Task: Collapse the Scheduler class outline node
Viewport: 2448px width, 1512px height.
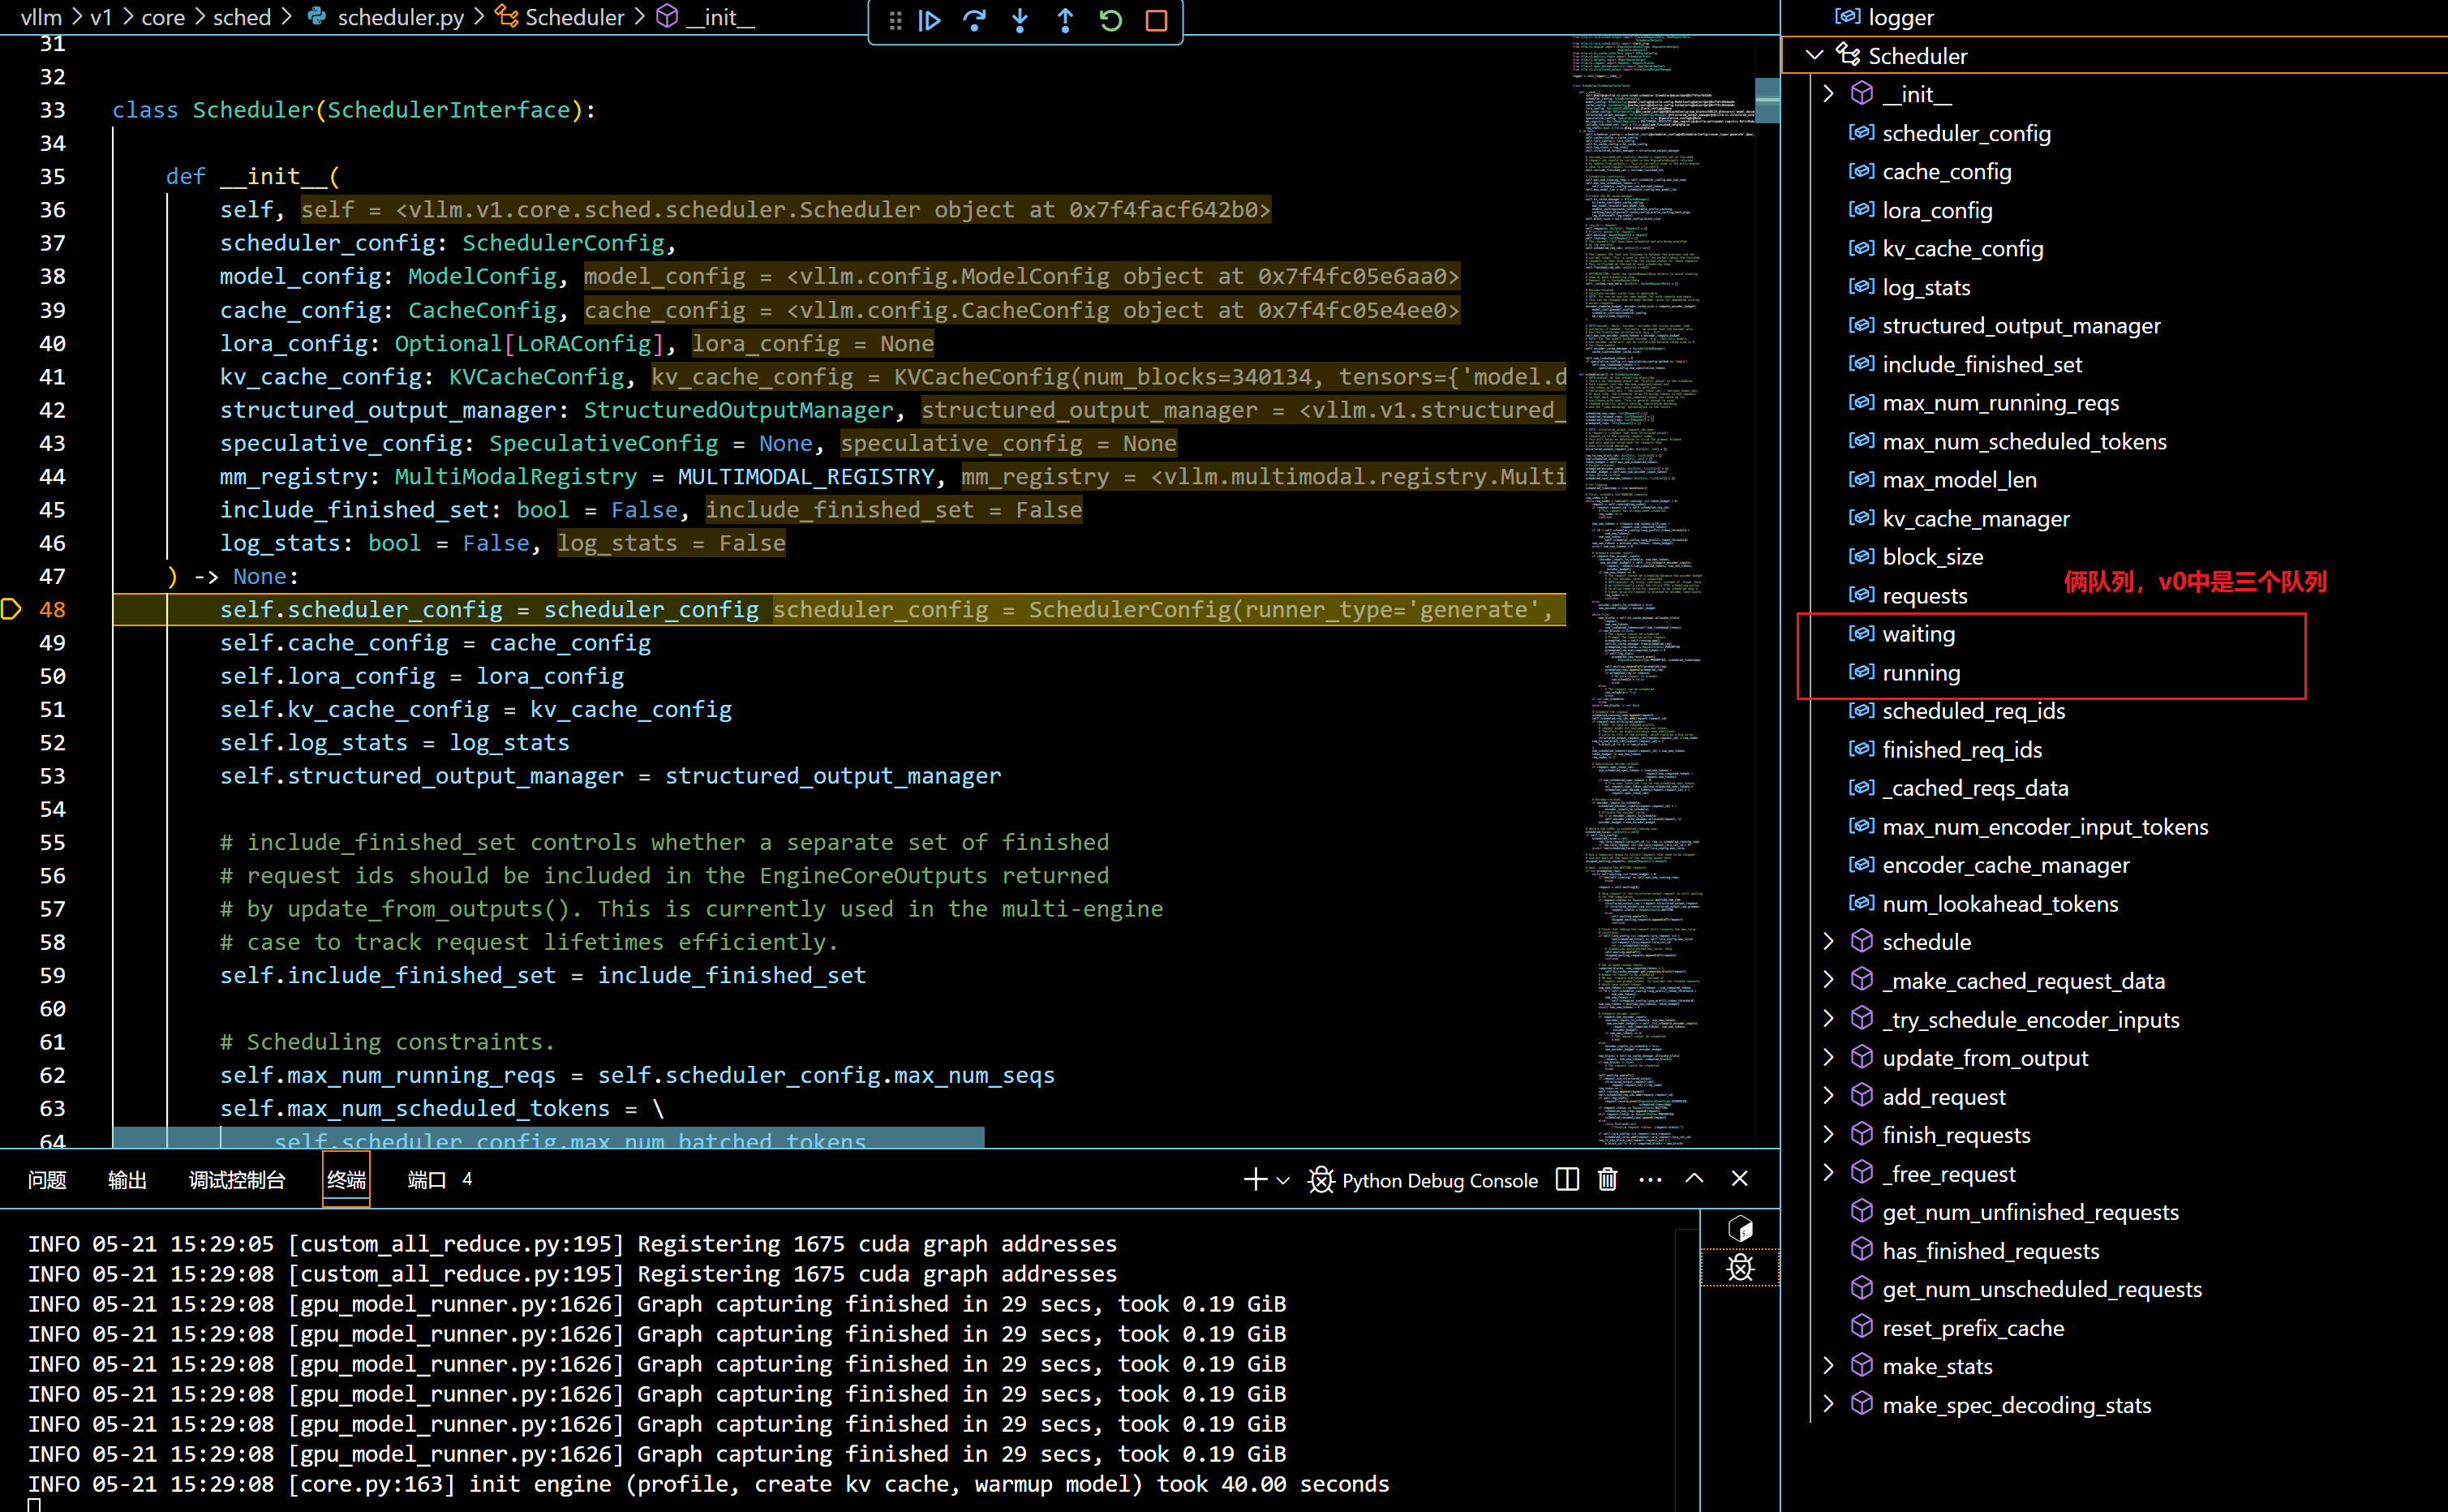Action: [x=1815, y=56]
